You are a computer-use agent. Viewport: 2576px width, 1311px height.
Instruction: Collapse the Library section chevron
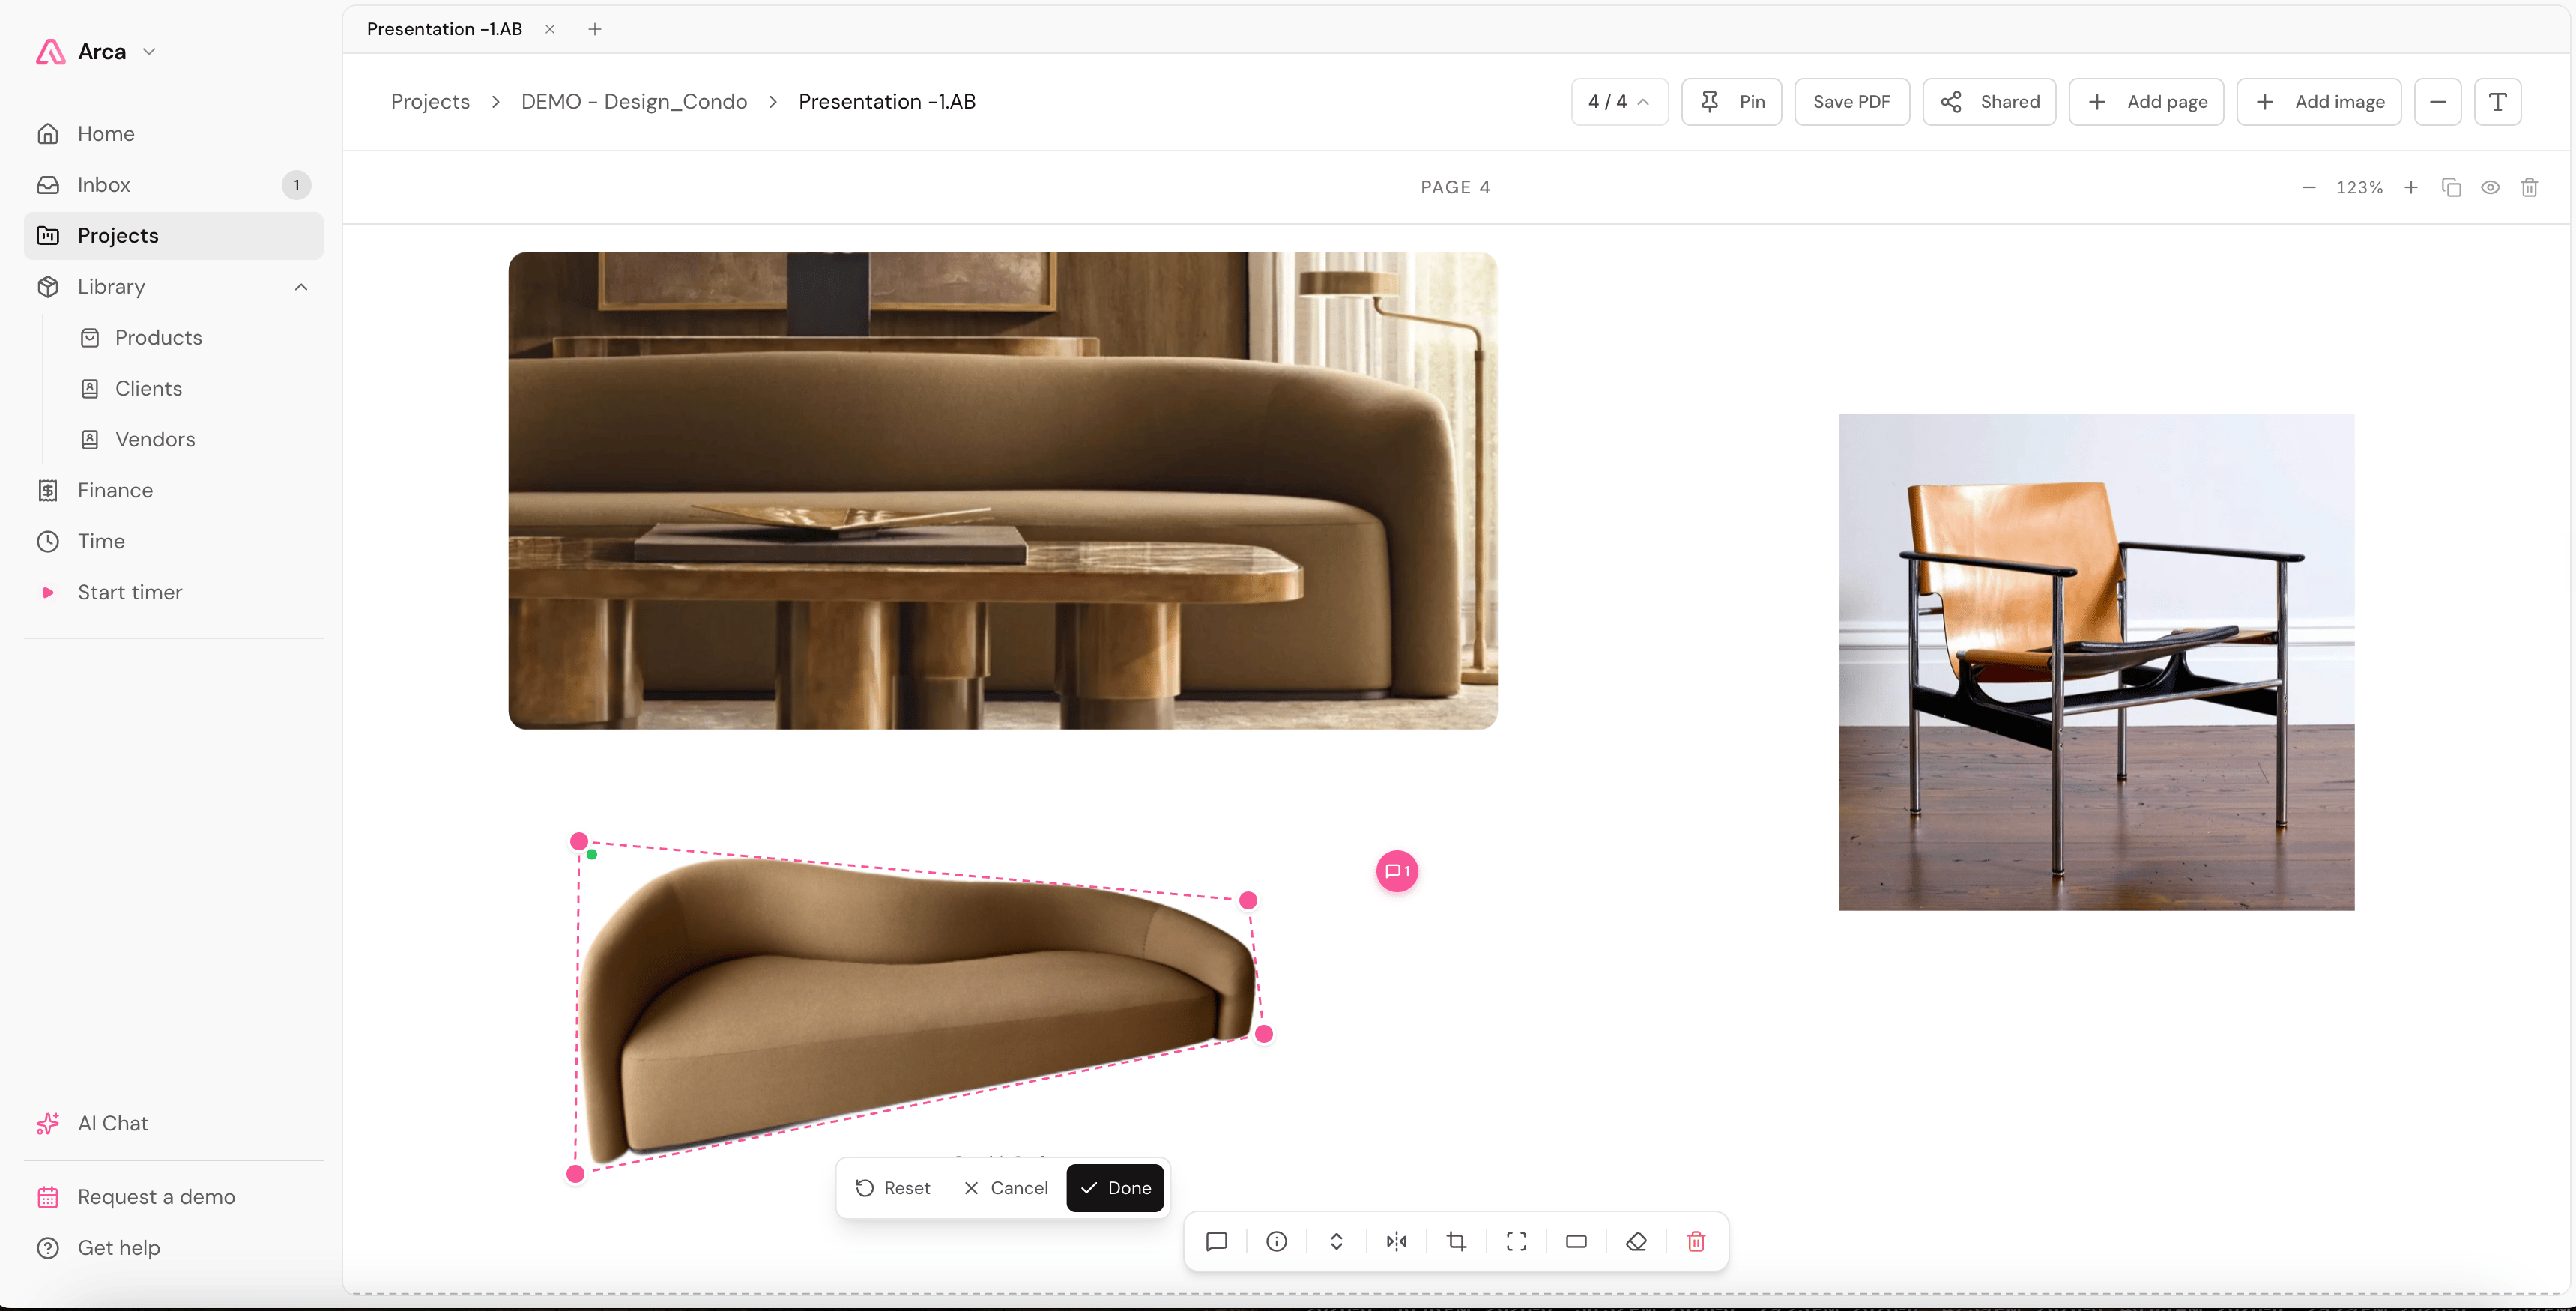301,287
